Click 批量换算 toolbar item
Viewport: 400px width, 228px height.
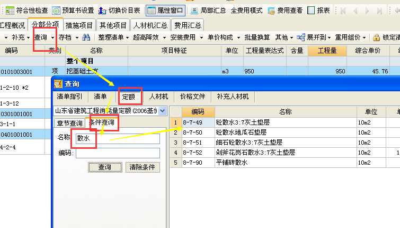pyautogui.click(x=257, y=37)
